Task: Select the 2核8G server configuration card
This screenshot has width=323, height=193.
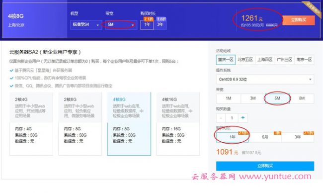Action: (80, 124)
